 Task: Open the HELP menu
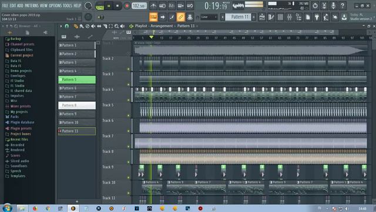(x=77, y=5)
